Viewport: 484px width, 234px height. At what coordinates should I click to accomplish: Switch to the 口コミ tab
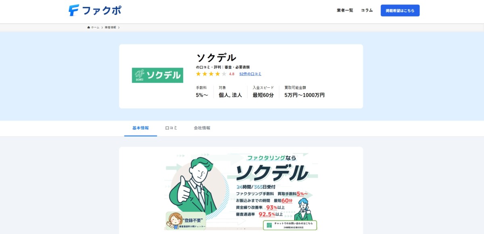[x=171, y=128]
